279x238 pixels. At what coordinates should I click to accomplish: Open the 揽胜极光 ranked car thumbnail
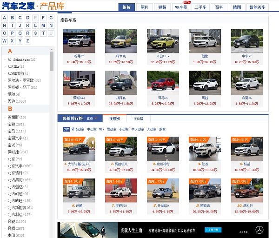tap(121, 149)
